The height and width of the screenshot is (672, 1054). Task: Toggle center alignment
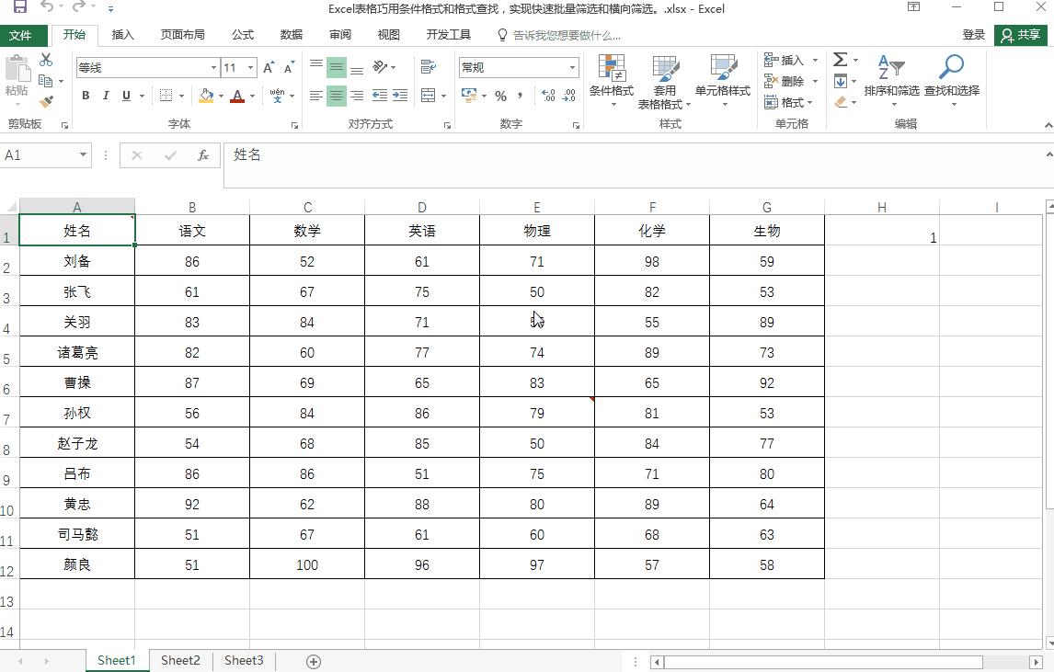pos(335,95)
